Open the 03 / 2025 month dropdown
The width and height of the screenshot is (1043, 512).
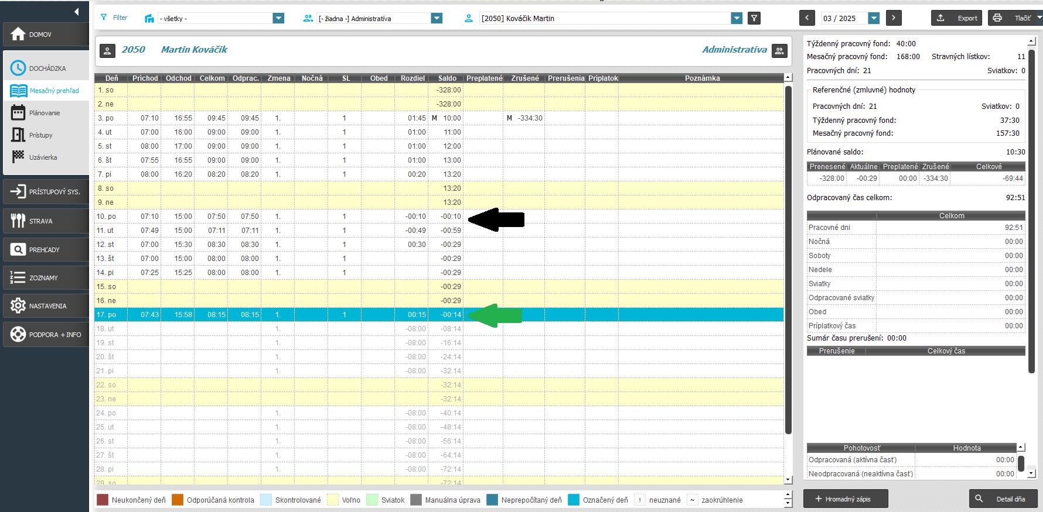click(874, 19)
